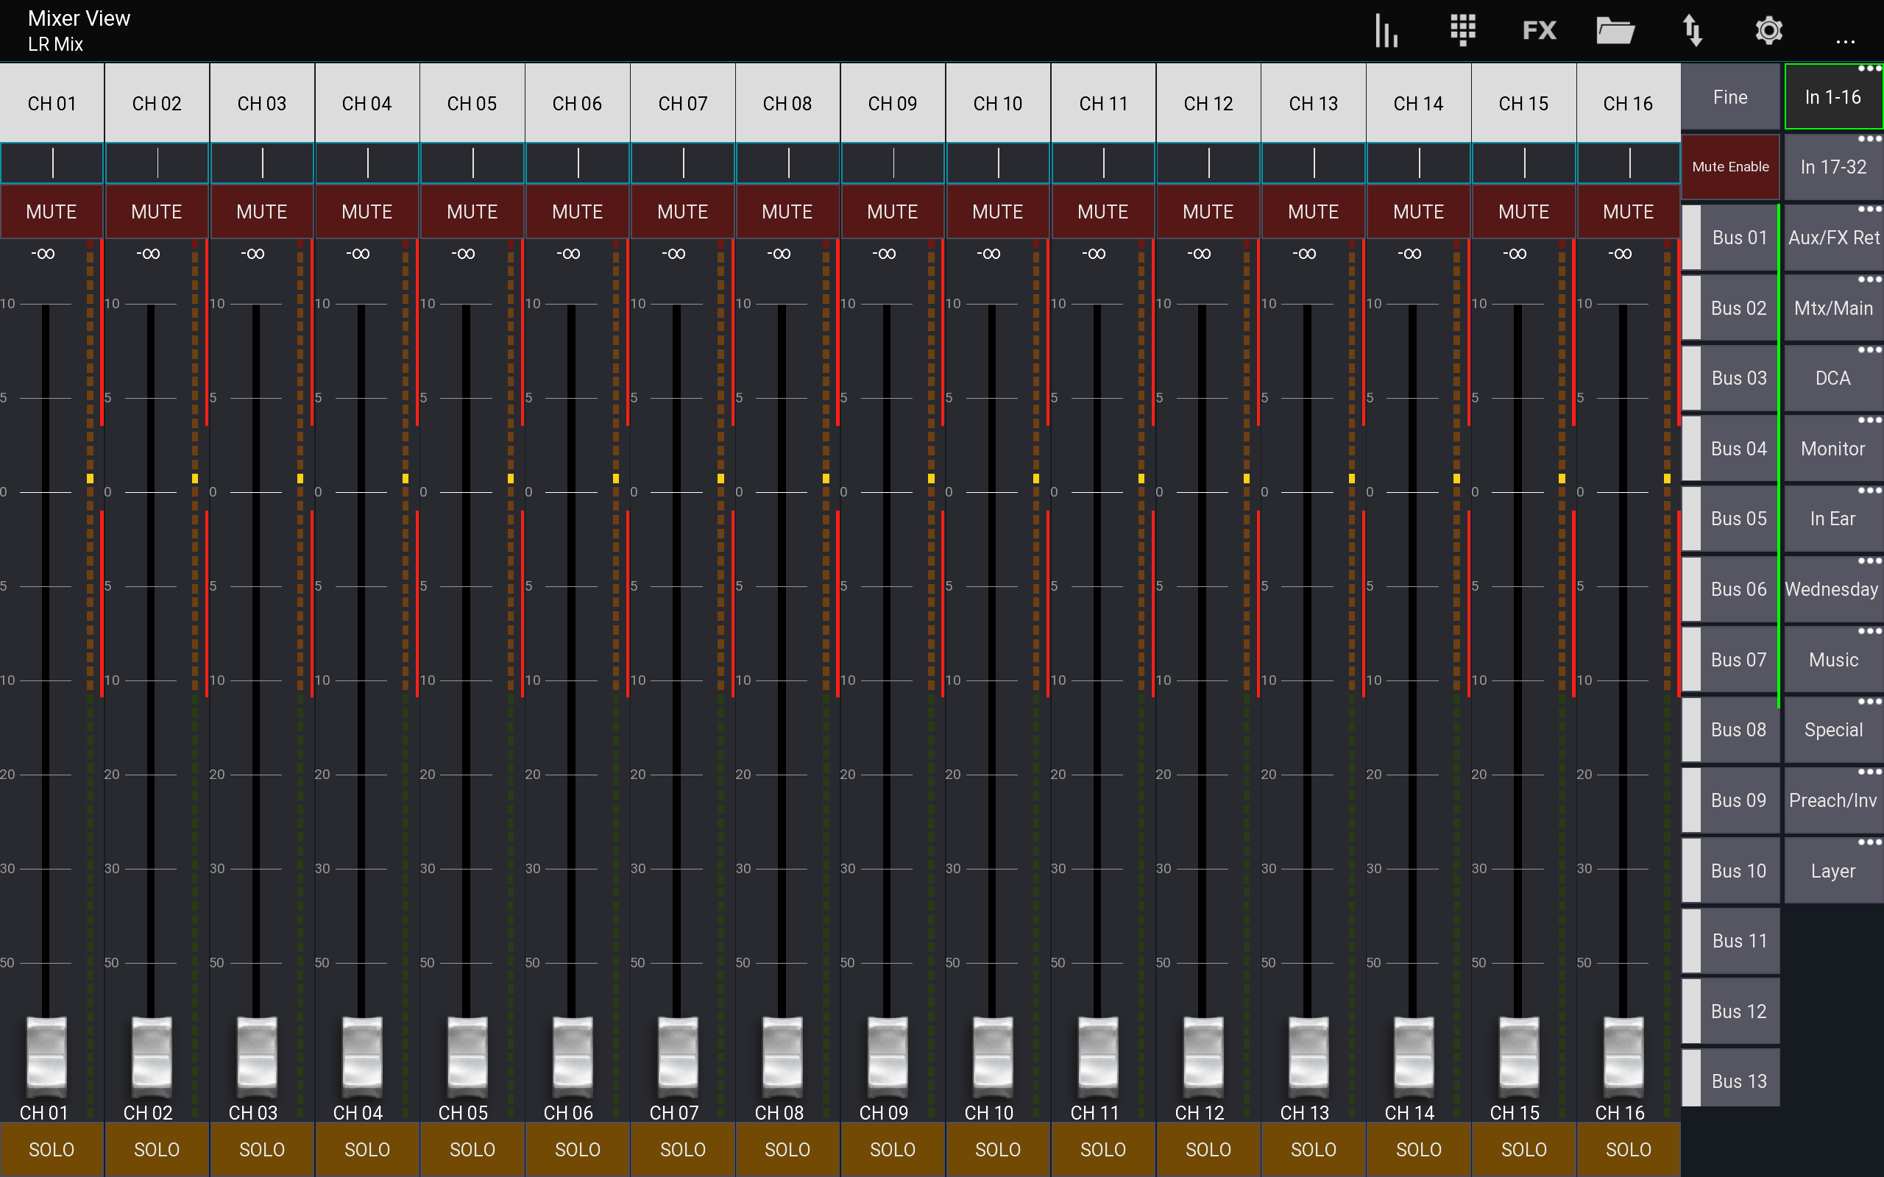This screenshot has width=1884, height=1177.
Task: Solo channel CH 02
Action: [157, 1150]
